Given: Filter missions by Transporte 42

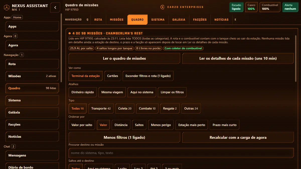Looking at the screenshot, I should (x=101, y=108).
